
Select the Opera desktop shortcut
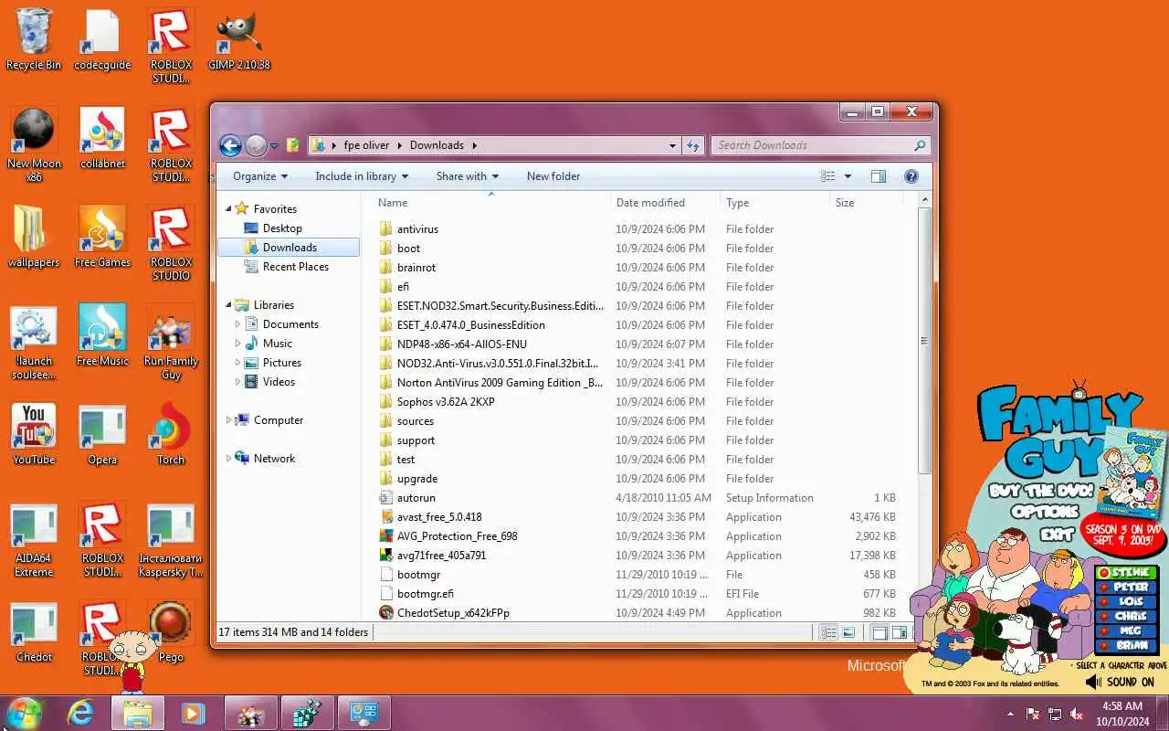(102, 435)
